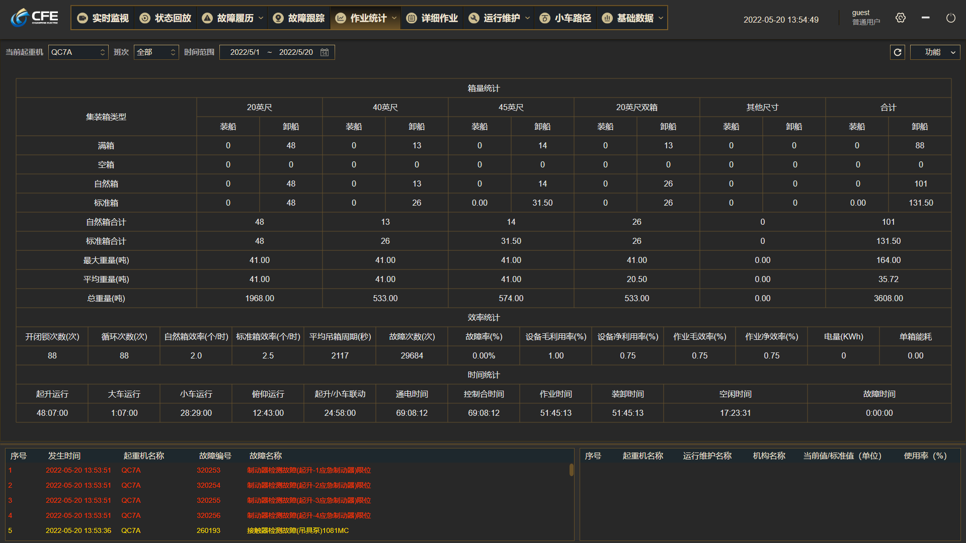This screenshot has height=543, width=966.
Task: Click the 时间范围 start date 2022/5/1
Action: 245,52
